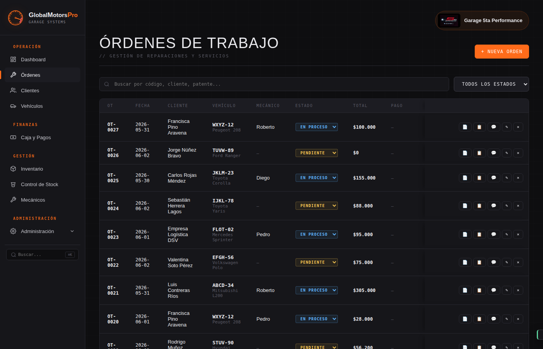Screen dimensions: 543x349
Task: Open status dropdown for OT-0020
Action: coord(316,319)
